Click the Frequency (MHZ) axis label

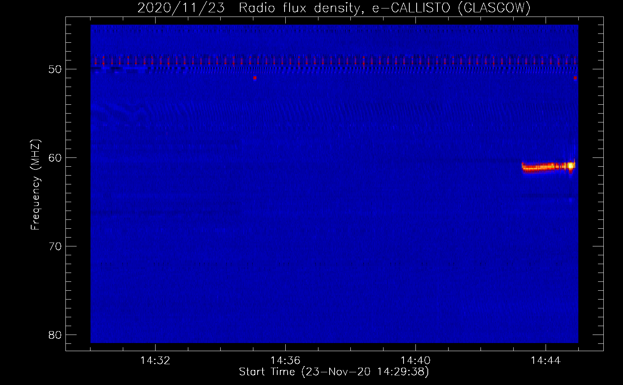pyautogui.click(x=35, y=185)
